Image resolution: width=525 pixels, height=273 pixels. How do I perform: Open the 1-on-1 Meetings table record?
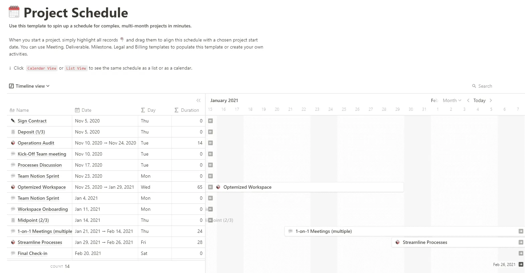point(45,231)
